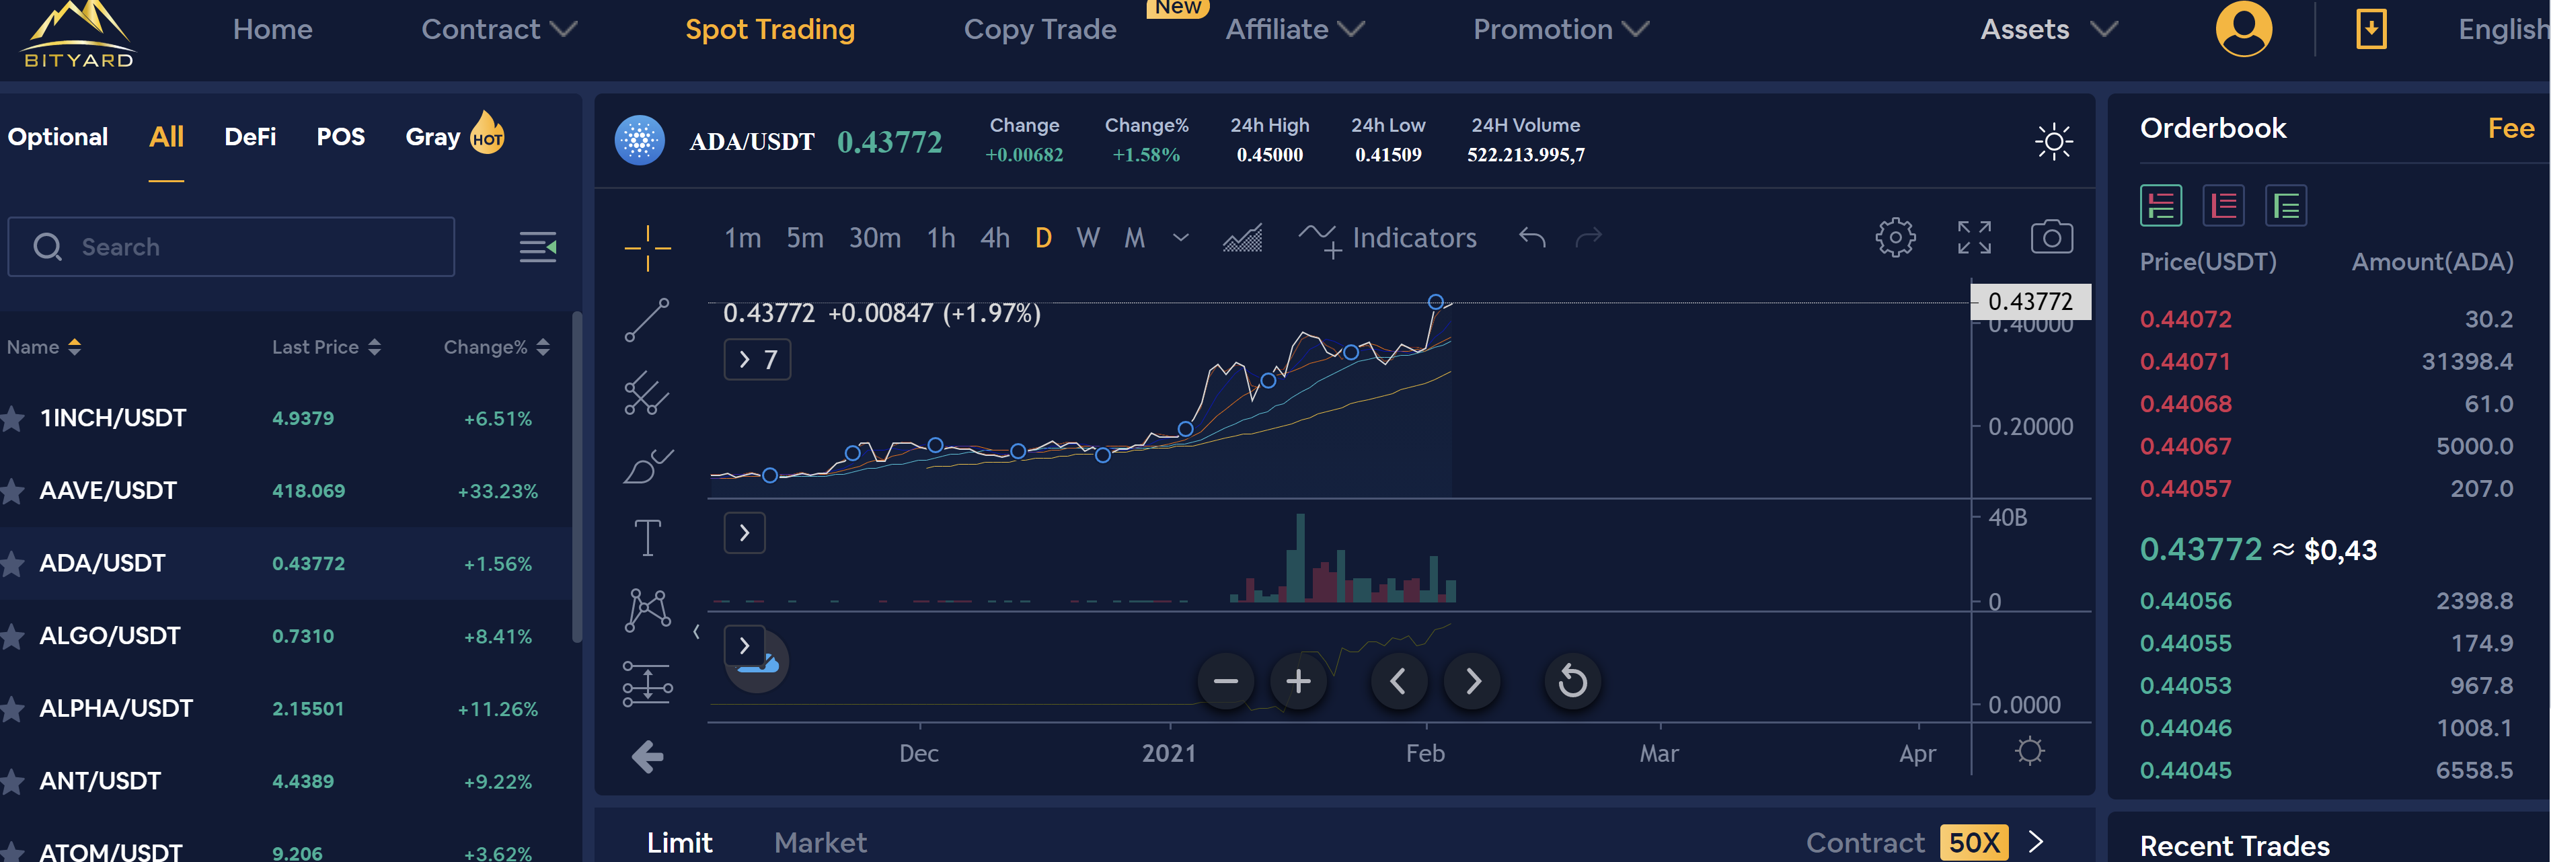The image size is (2551, 862).
Task: Select the pitchfork drawing tool
Action: point(647,393)
